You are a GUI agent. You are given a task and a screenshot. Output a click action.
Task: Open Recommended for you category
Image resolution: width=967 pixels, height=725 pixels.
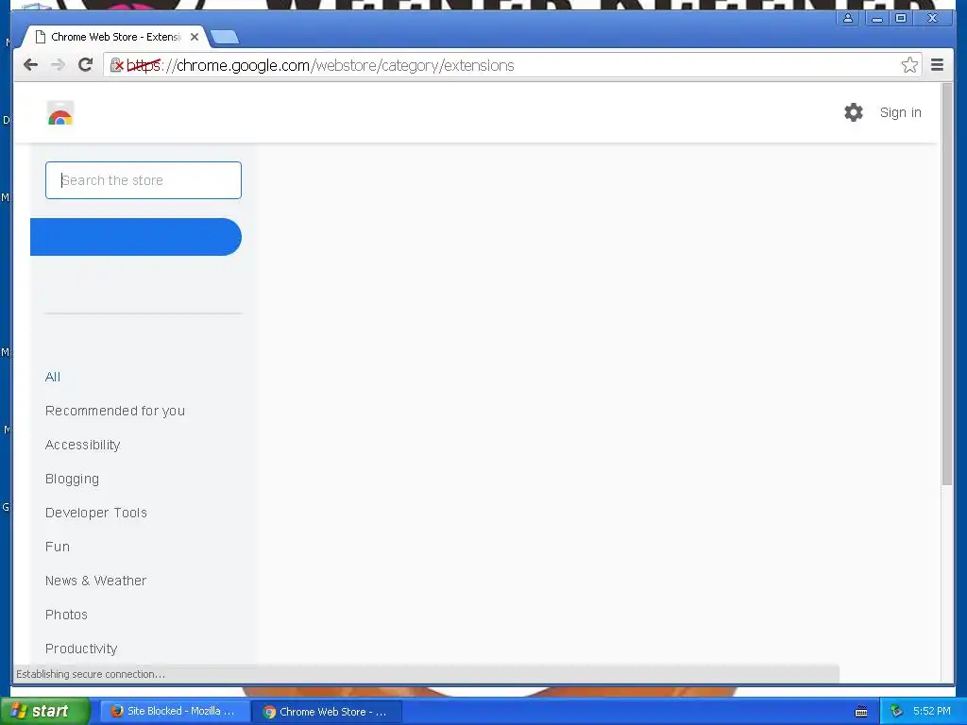(x=114, y=411)
